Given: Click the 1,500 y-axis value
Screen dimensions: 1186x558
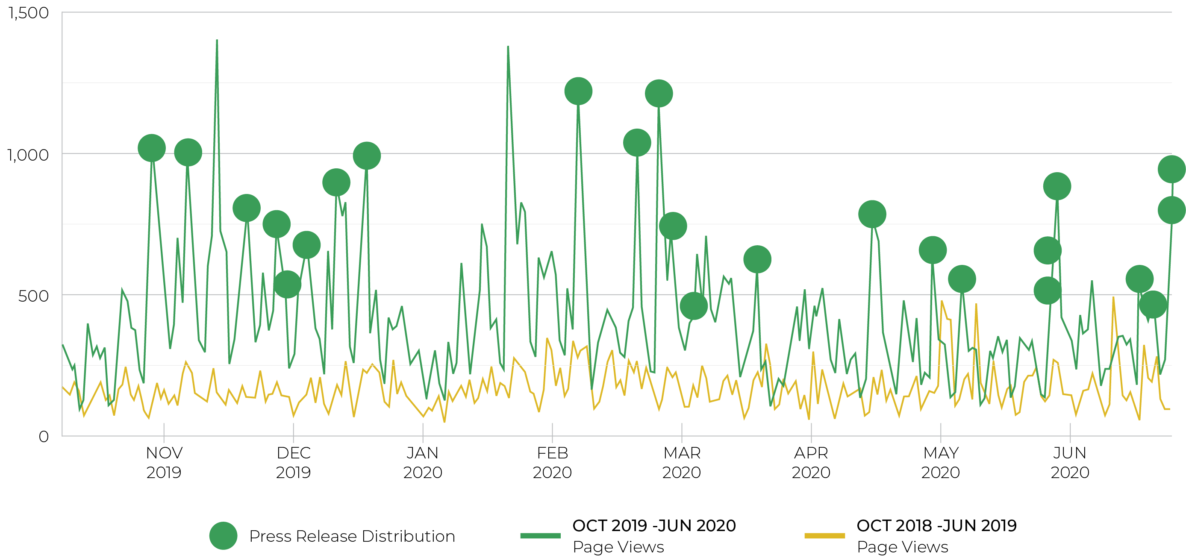Looking at the screenshot, I should (29, 13).
